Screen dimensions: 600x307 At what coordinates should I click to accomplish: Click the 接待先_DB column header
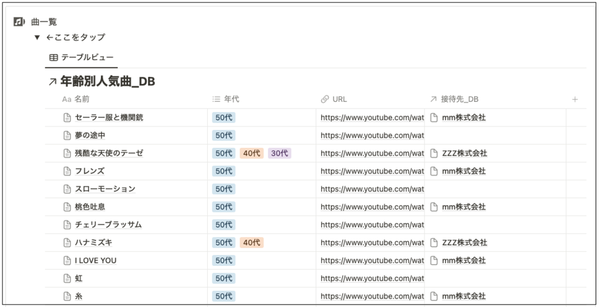coord(459,100)
